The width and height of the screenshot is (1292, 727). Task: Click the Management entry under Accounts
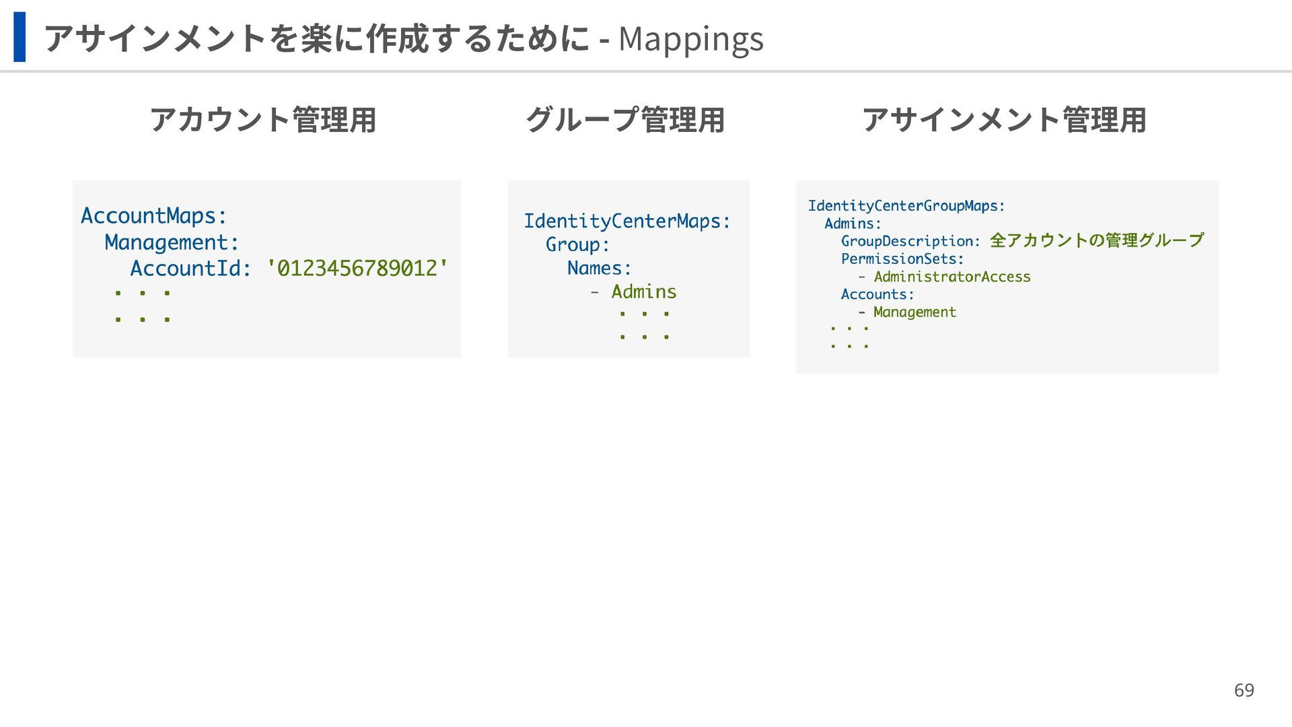914,312
